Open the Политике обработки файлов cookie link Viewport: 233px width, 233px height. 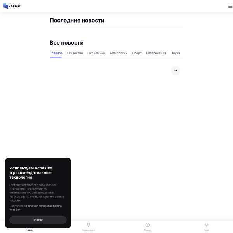point(36,208)
